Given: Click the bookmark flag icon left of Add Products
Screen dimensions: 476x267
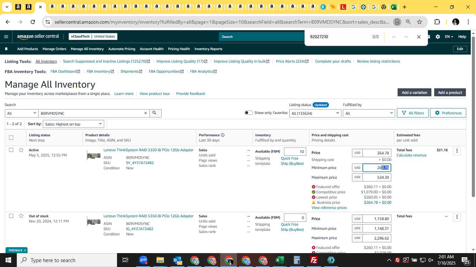Looking at the screenshot, I should pyautogui.click(x=6, y=49).
